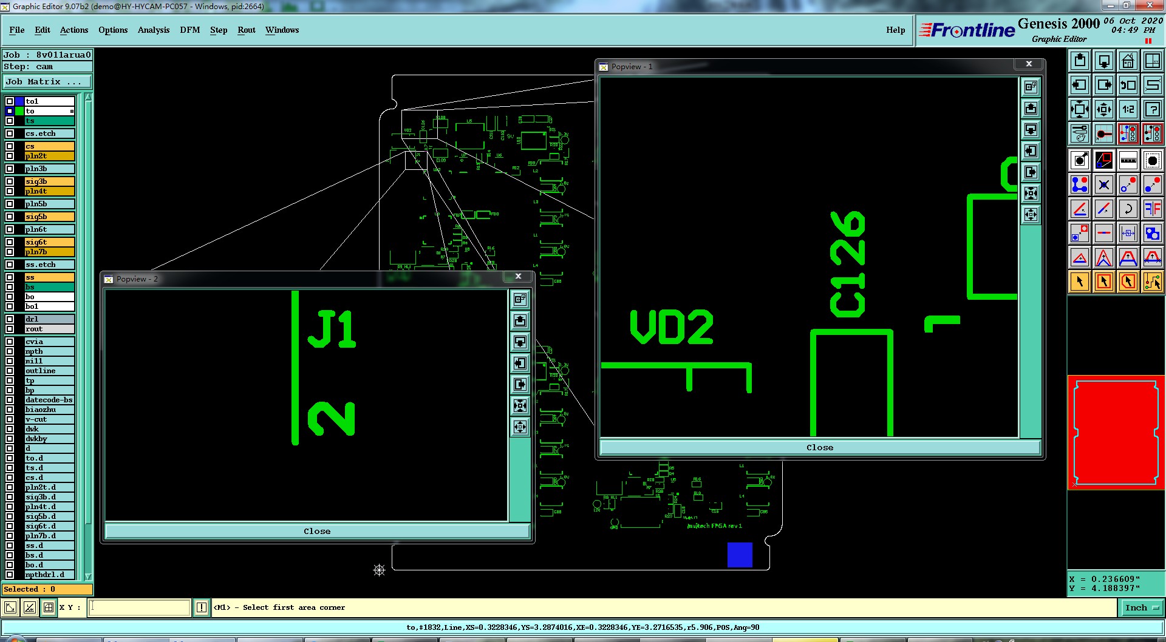Select the biaozhu layer row
This screenshot has width=1166, height=642.
click(x=50, y=410)
